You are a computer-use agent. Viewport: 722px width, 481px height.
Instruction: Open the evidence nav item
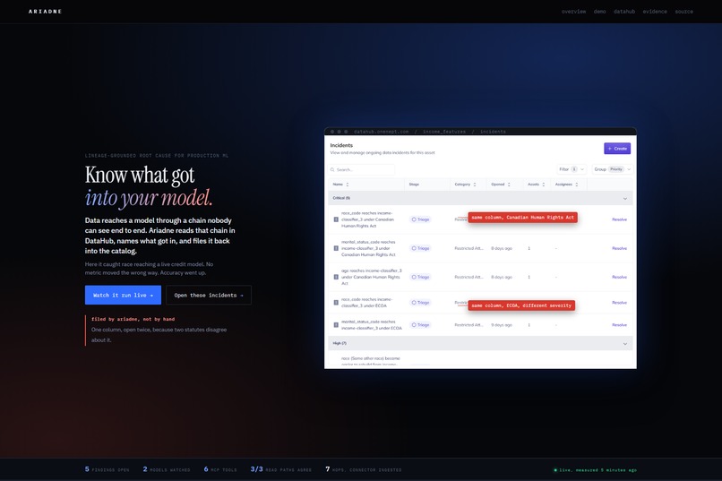[x=655, y=12]
